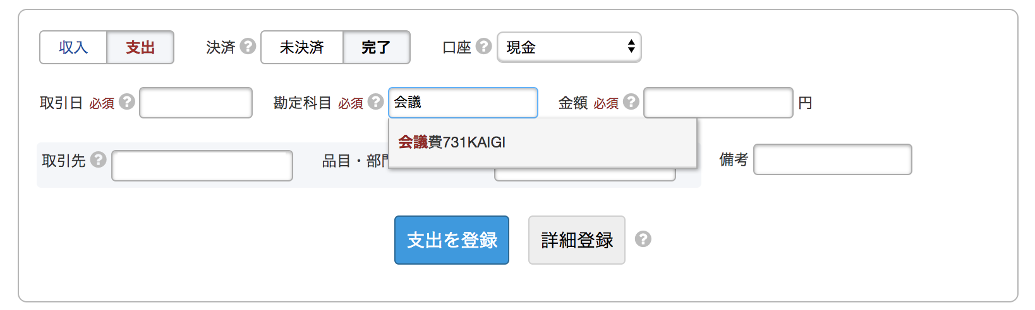Set settlement status to 完了
The image size is (1035, 310).
[x=376, y=47]
